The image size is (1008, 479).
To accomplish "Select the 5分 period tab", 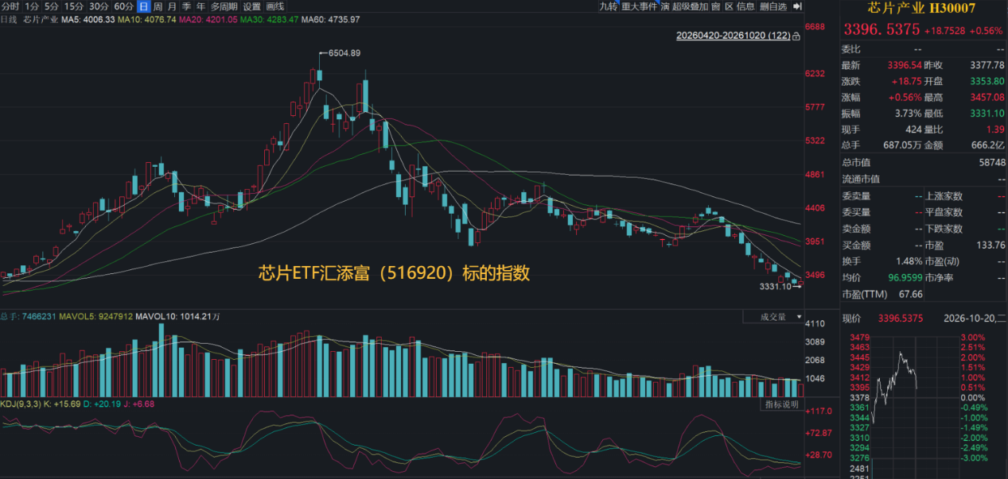I will (52, 6).
